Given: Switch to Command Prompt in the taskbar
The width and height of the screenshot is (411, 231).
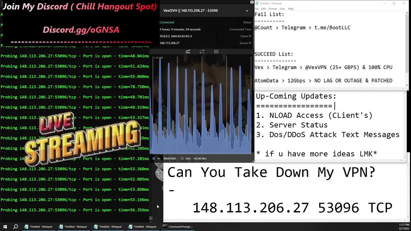Looking at the screenshot, I should (178, 227).
